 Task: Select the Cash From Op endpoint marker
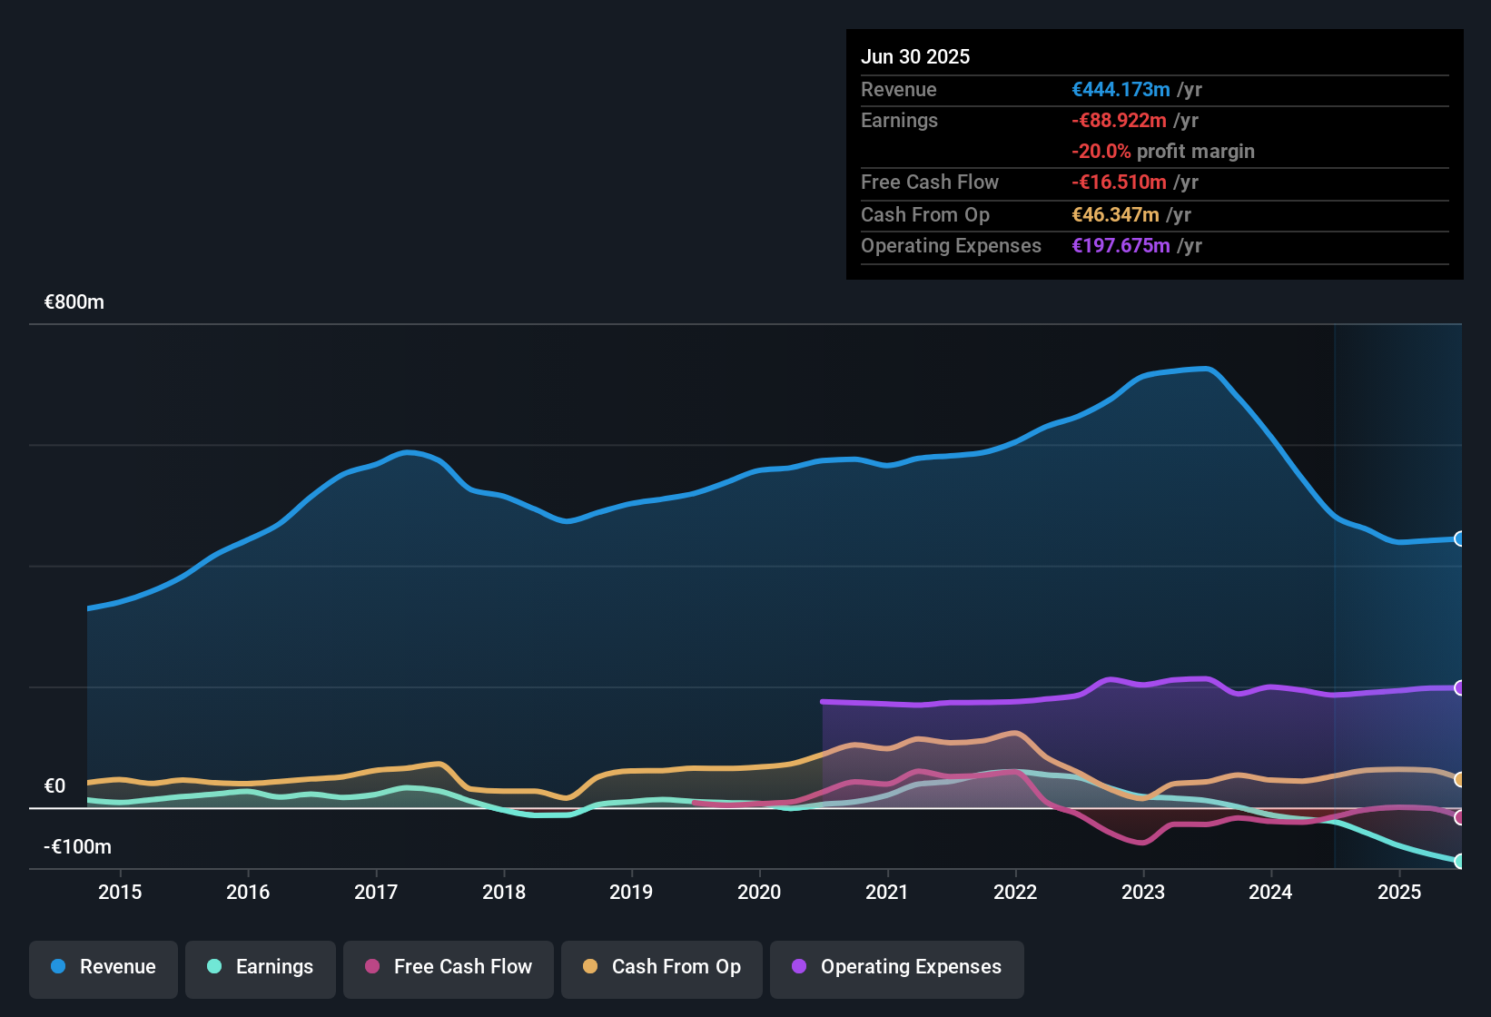pyautogui.click(x=1459, y=779)
